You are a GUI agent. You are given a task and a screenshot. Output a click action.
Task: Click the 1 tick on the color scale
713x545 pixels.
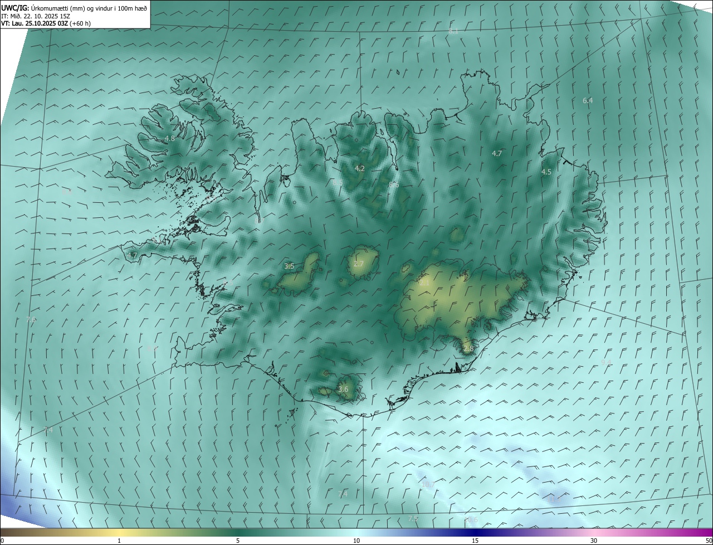click(x=119, y=541)
